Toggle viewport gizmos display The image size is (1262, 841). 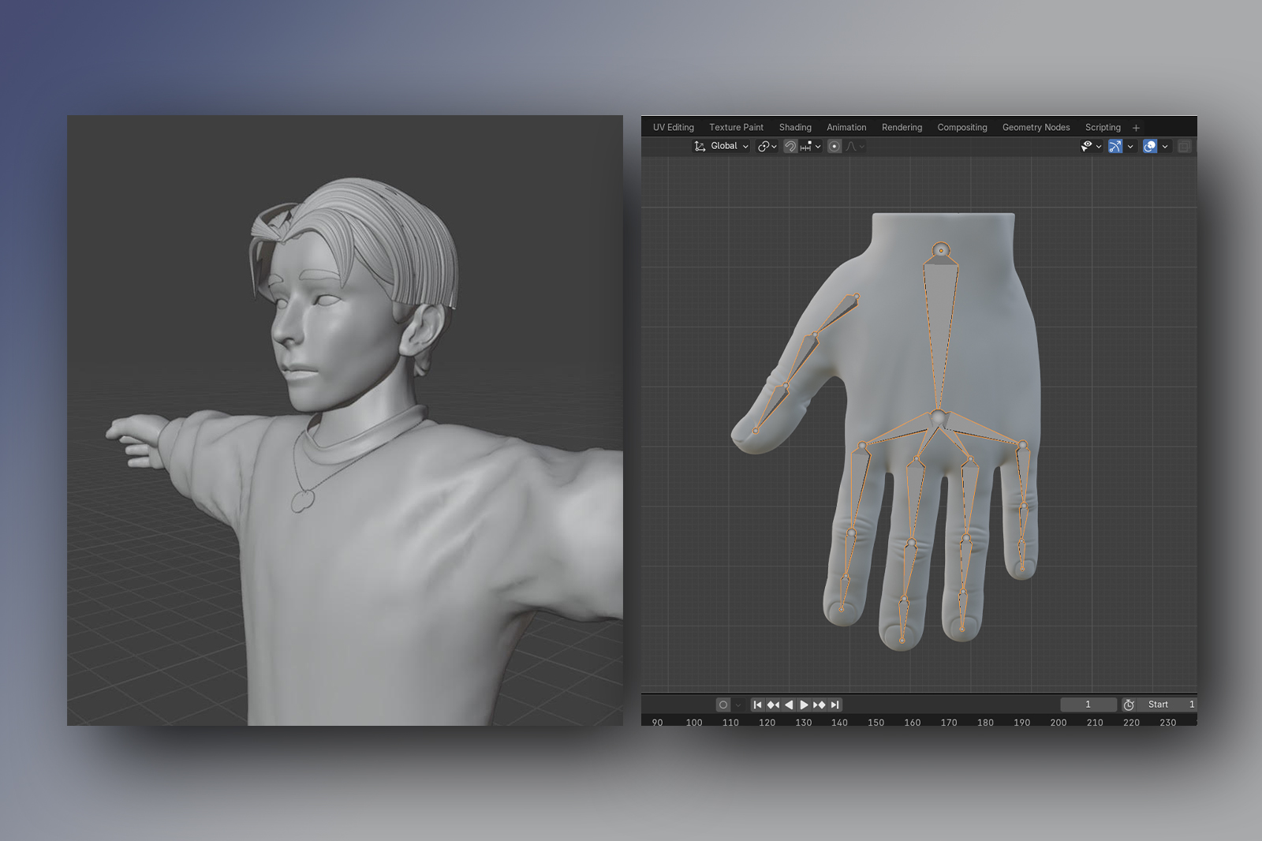(x=1115, y=146)
